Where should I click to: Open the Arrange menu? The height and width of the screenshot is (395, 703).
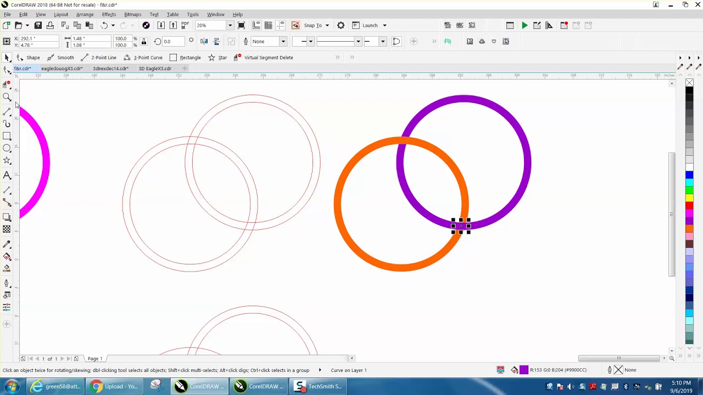[85, 14]
